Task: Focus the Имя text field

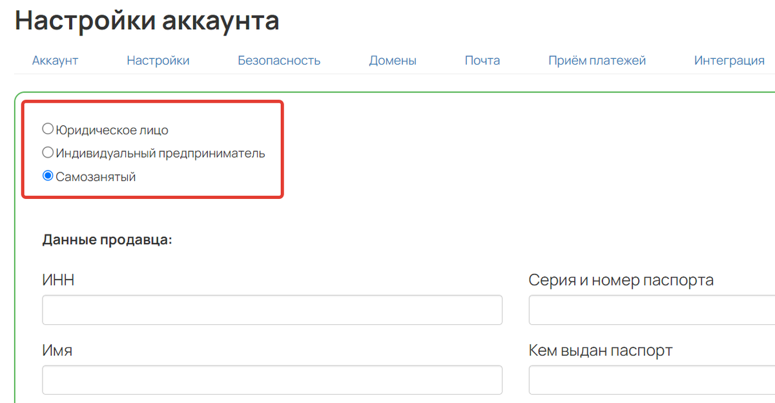Action: (x=271, y=380)
